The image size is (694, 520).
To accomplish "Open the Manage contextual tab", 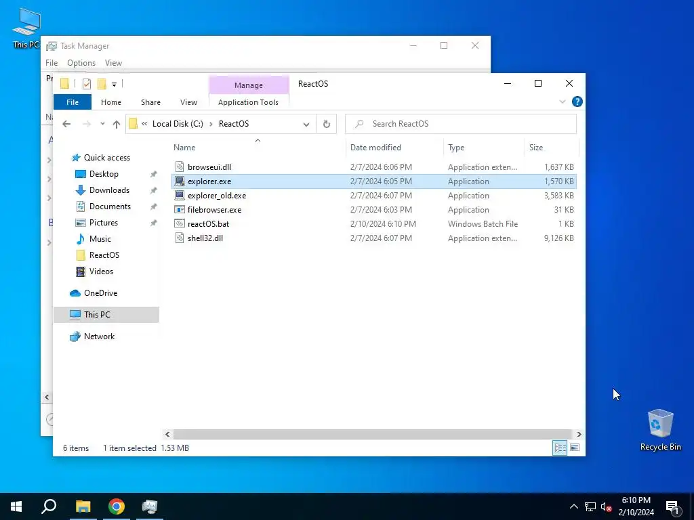I will coord(248,85).
